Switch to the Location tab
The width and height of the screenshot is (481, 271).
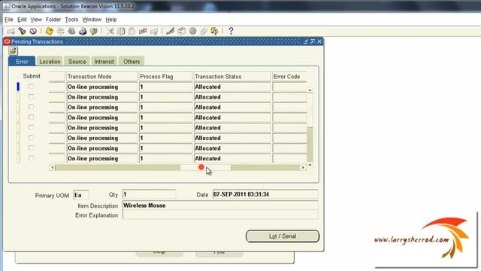pos(50,62)
